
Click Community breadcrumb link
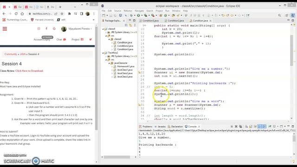(x=11, y=54)
